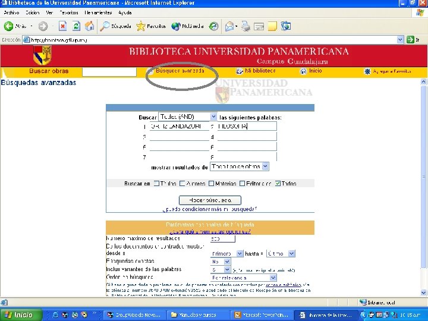Open Mi biblioteca from the yellow bar

point(256,71)
